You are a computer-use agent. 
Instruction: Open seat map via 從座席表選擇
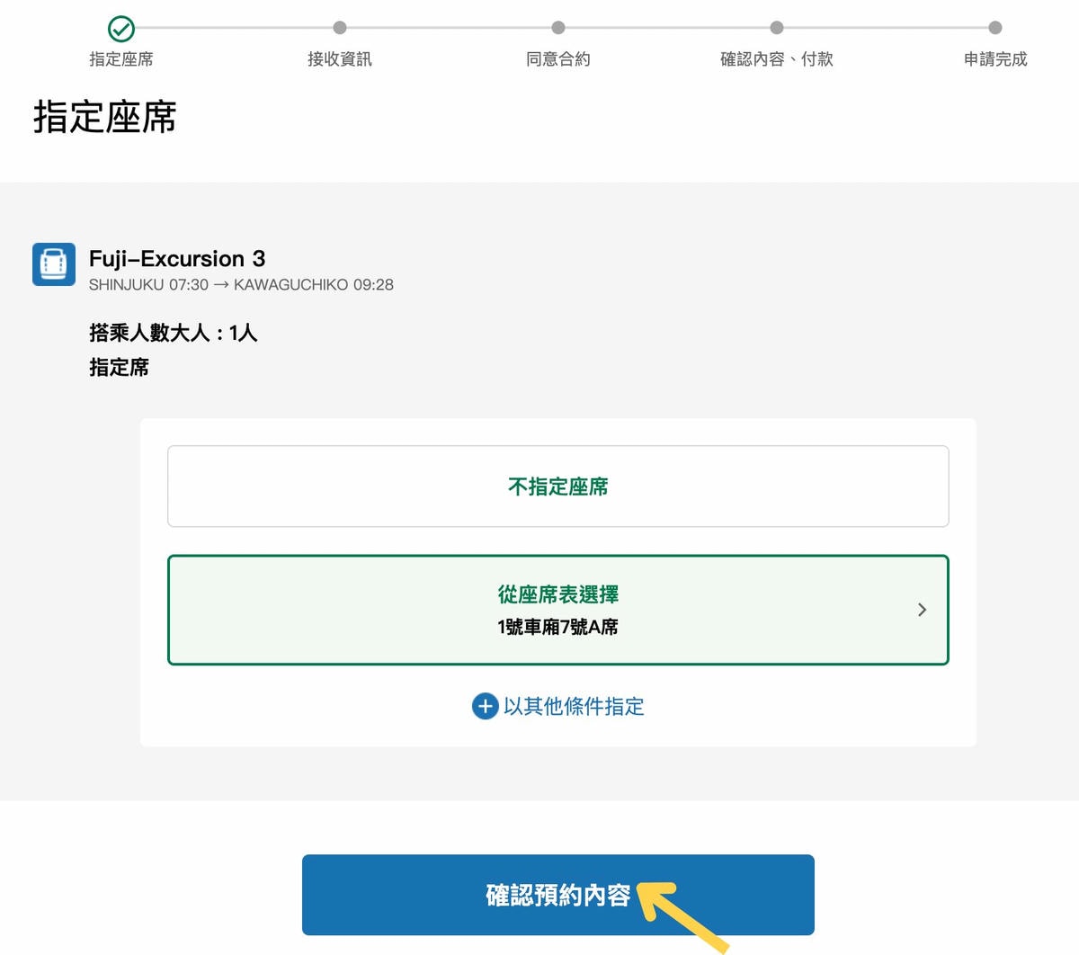(558, 610)
